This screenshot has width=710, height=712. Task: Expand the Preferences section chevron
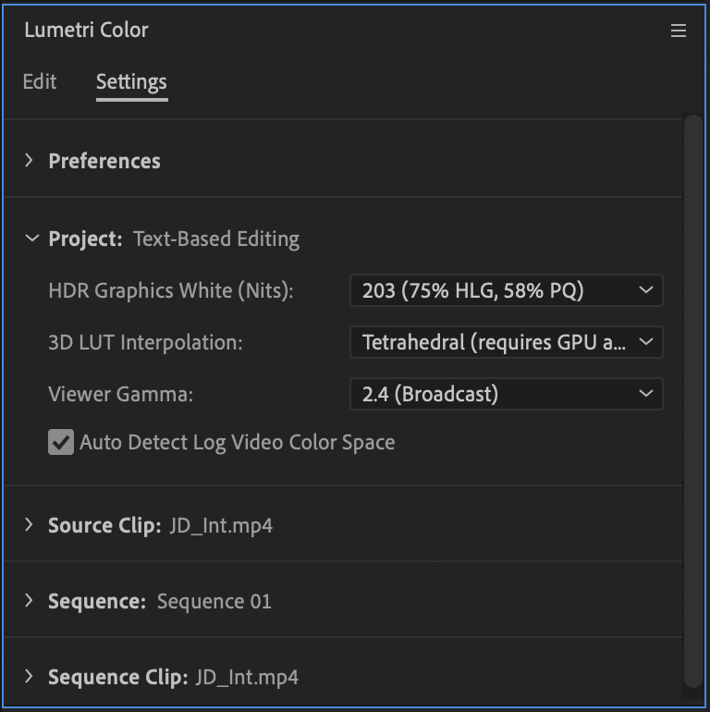tap(30, 160)
